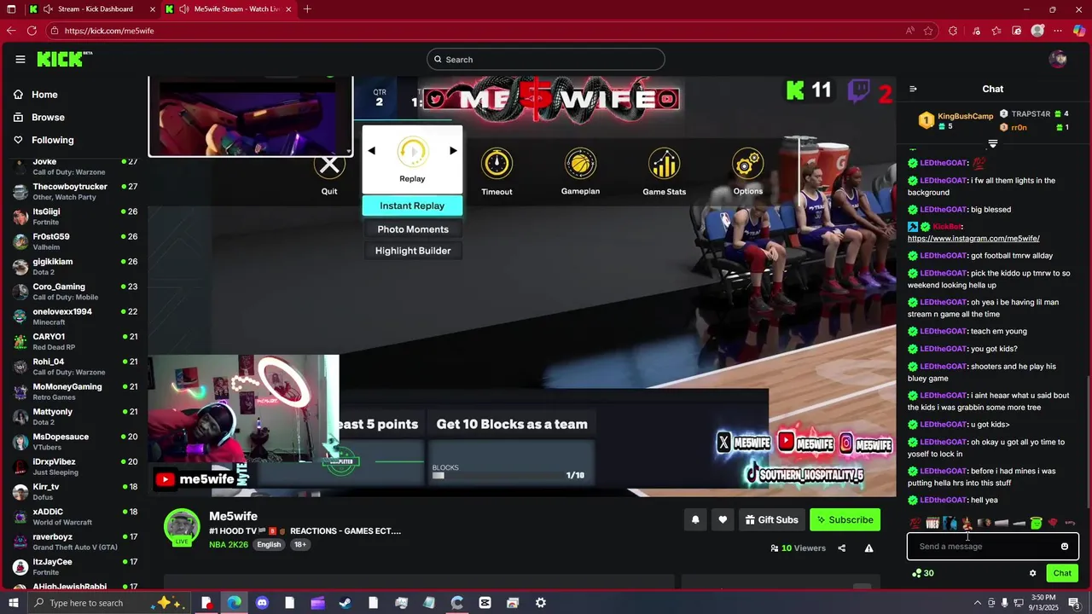Image resolution: width=1092 pixels, height=614 pixels.
Task: Open browser extensions menu
Action: (x=953, y=31)
